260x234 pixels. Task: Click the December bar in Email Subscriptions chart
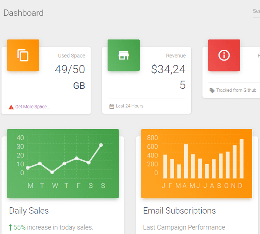click(241, 159)
